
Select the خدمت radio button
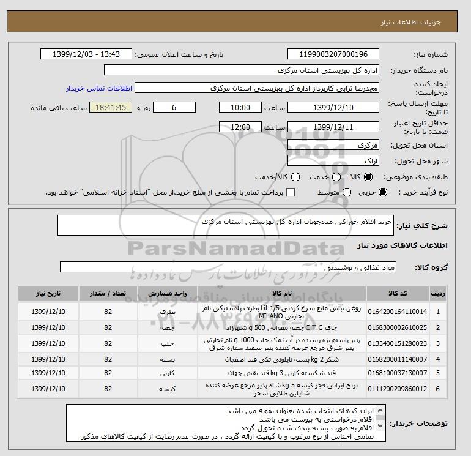click(336, 177)
